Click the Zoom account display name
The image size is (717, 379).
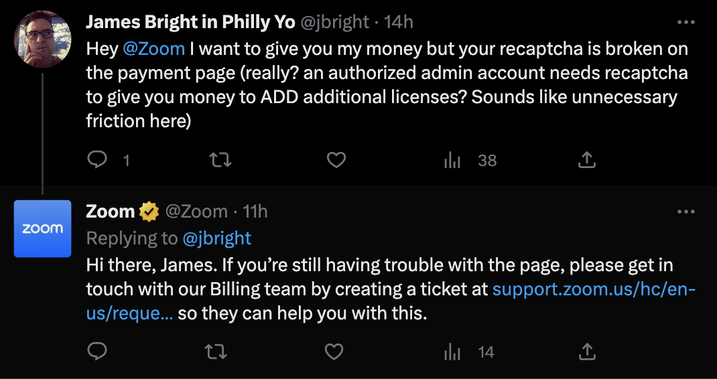[x=111, y=212]
